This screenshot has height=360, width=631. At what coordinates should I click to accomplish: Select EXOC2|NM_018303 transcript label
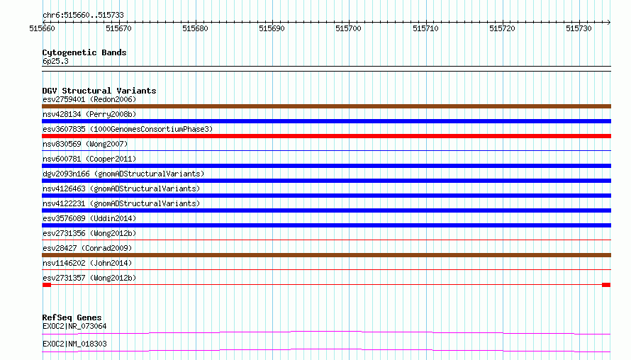(74, 344)
